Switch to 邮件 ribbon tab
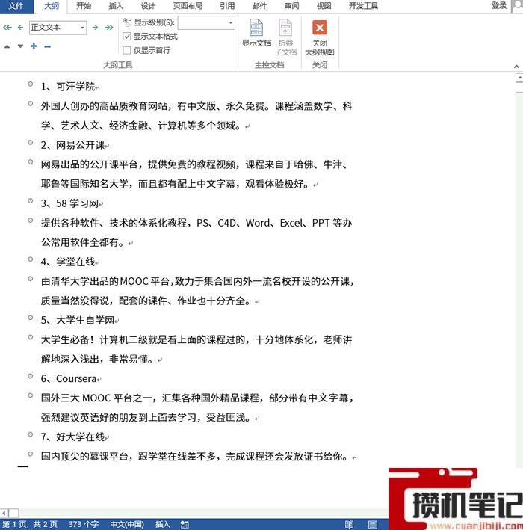The width and height of the screenshot is (523, 530). click(x=259, y=6)
